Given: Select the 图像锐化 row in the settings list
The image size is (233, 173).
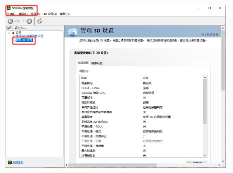Looking at the screenshot, I should [141, 83].
